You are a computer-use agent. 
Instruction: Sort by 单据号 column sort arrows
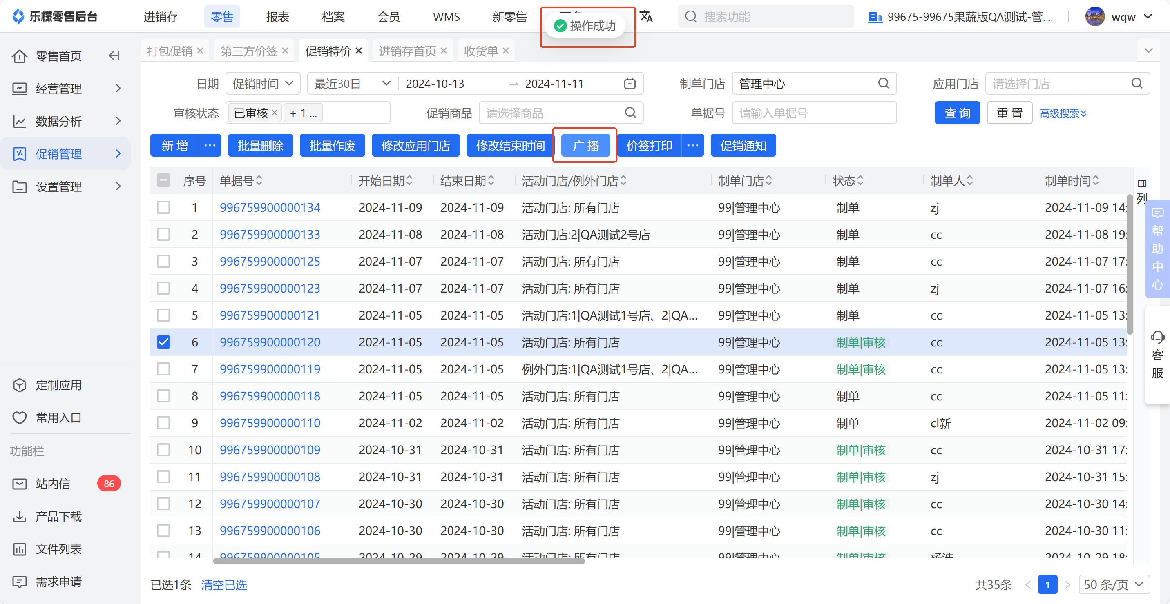point(259,181)
